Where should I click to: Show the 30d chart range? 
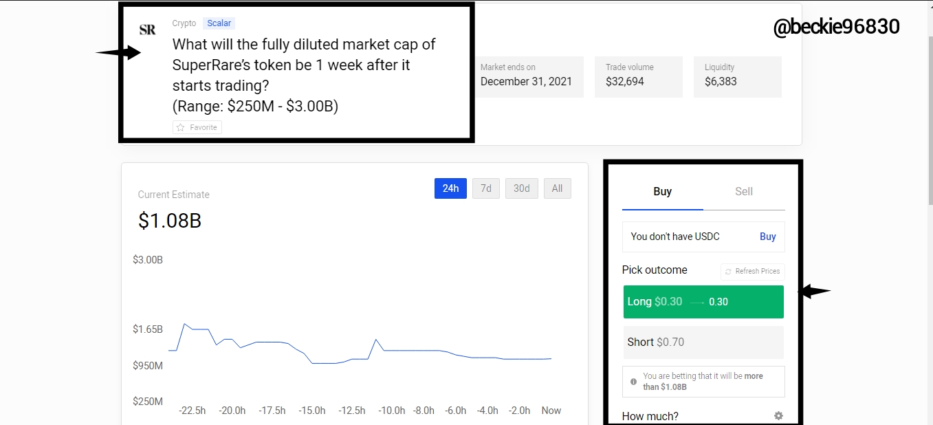pos(522,188)
